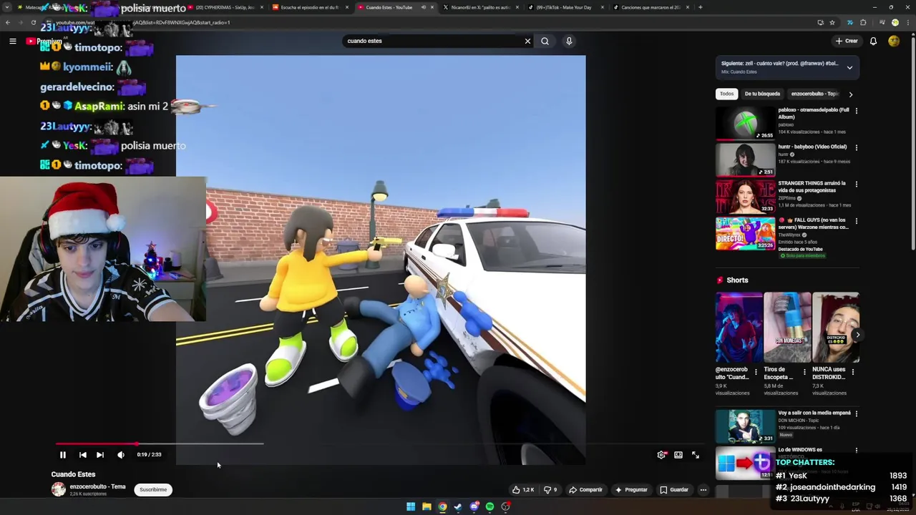Open the 'huntr - babyboo (Video Oficial)' title

tap(812, 147)
